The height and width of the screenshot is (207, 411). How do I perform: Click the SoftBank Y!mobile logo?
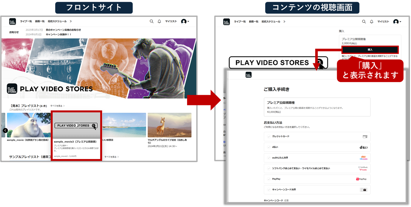pyautogui.click(x=363, y=168)
